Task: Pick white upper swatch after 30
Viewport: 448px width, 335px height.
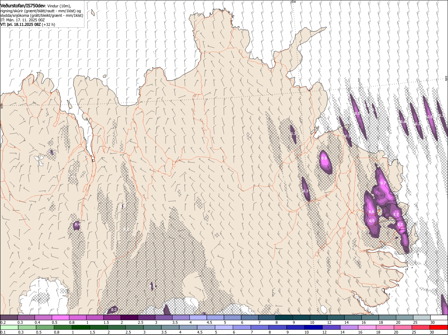Action: coord(439,318)
